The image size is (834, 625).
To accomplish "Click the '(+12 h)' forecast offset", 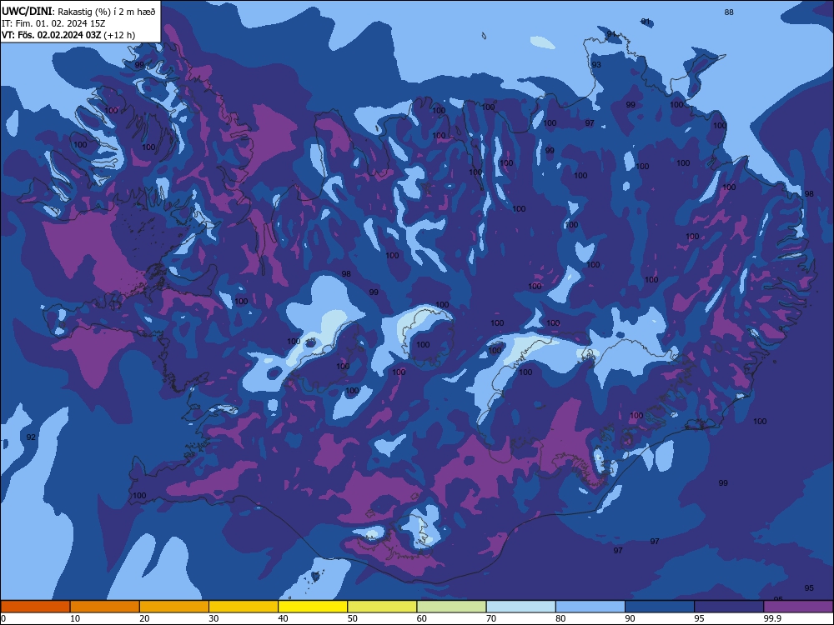I will (x=119, y=35).
